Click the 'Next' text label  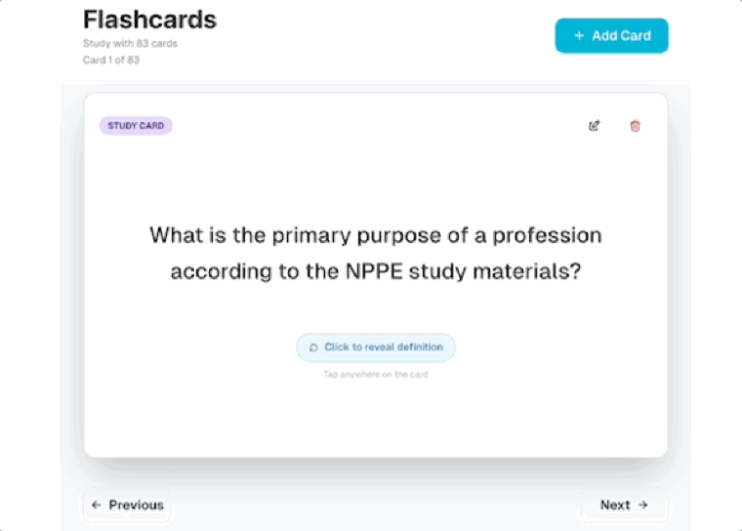[615, 505]
